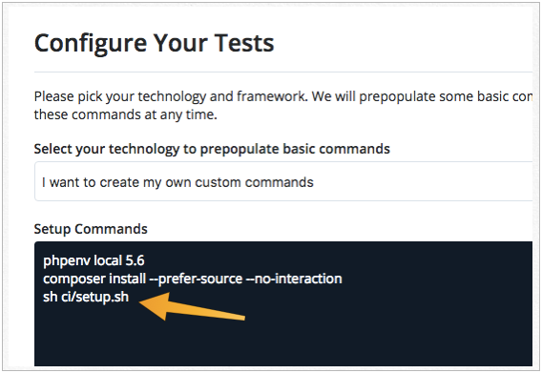
Task: Click the empty area below the setup commands
Action: point(283,339)
